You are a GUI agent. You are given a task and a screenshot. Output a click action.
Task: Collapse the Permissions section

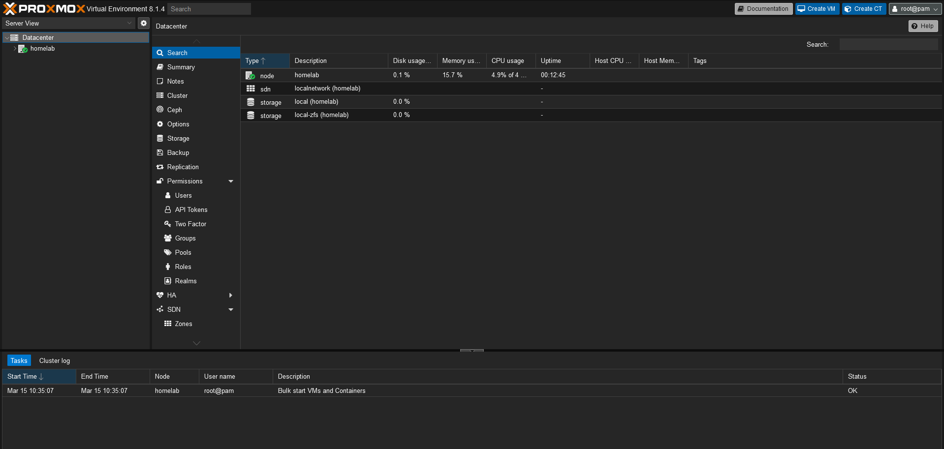[230, 181]
